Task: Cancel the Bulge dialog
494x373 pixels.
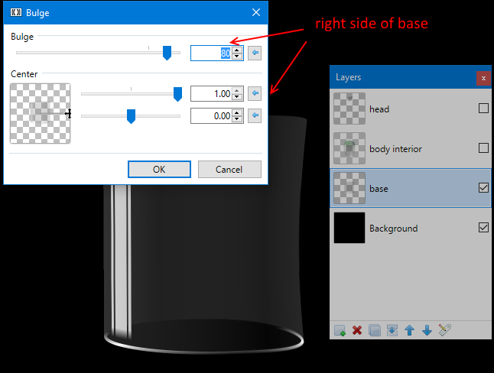Action: click(229, 170)
